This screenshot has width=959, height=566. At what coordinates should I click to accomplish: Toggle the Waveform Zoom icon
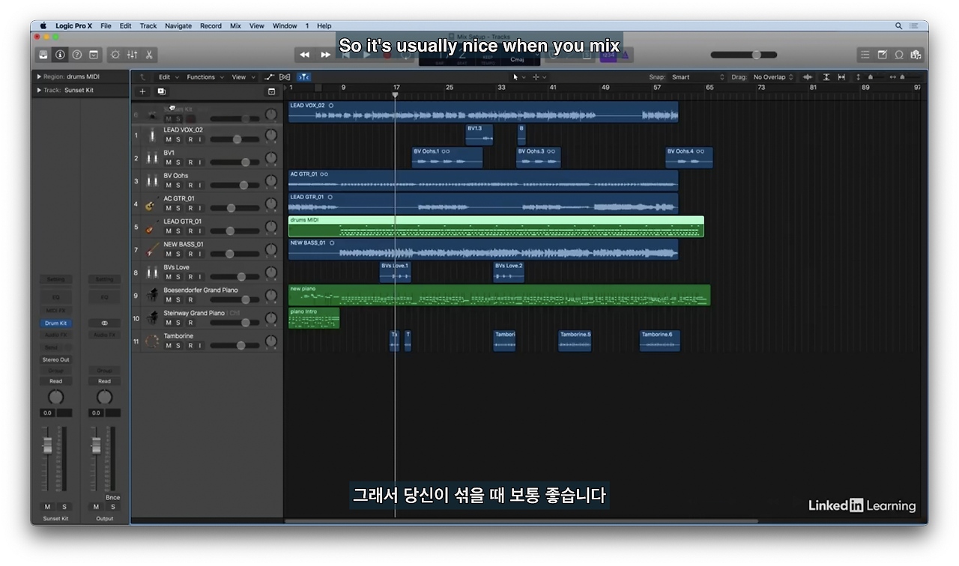pos(808,77)
